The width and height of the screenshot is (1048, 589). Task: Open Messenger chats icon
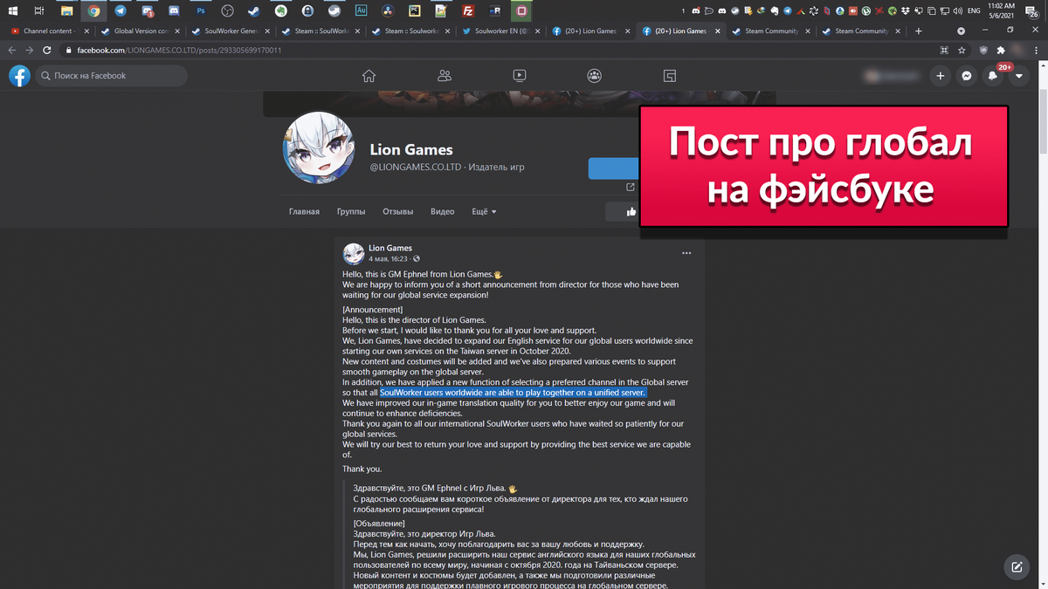[x=966, y=76]
